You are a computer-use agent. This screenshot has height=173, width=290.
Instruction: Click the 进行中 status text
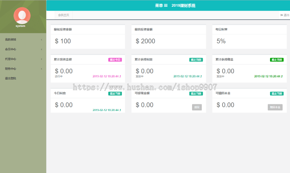tap(59, 76)
